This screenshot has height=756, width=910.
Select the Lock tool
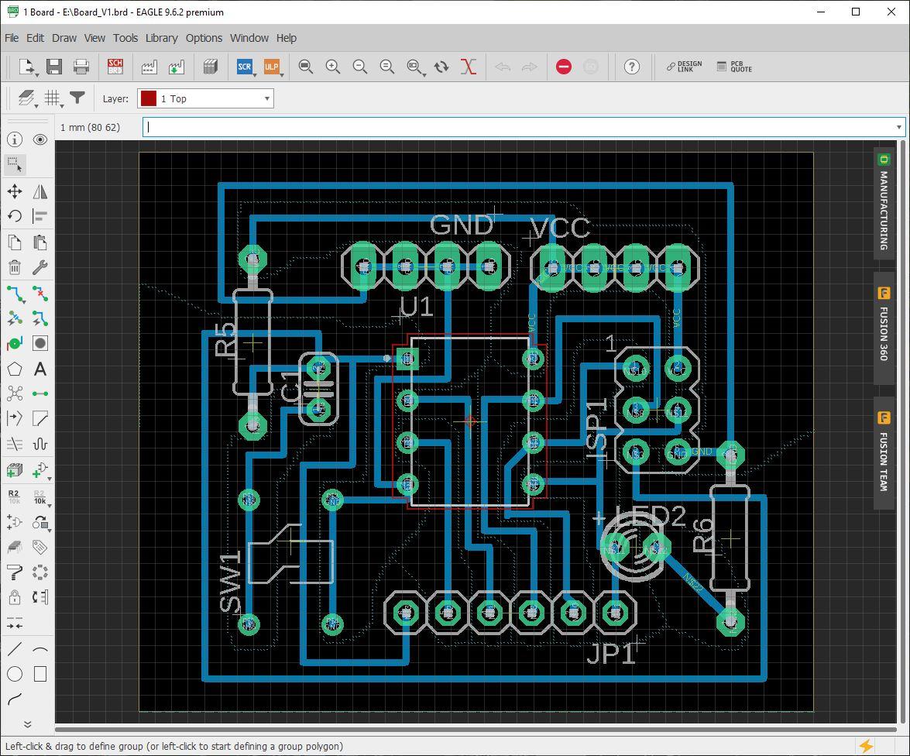coord(15,597)
